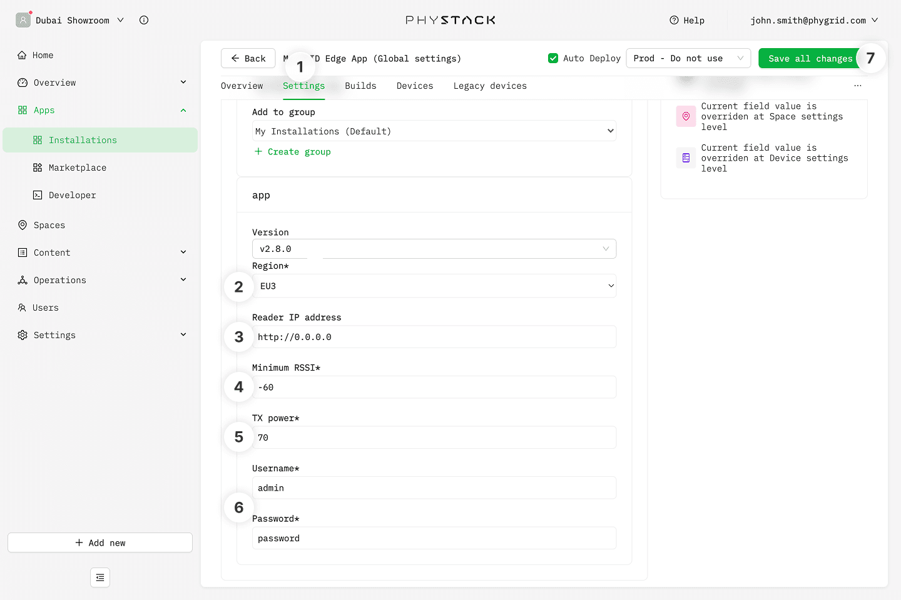The width and height of the screenshot is (901, 600).
Task: Click the info circle next to Dubai Showroom
Action: 144,20
